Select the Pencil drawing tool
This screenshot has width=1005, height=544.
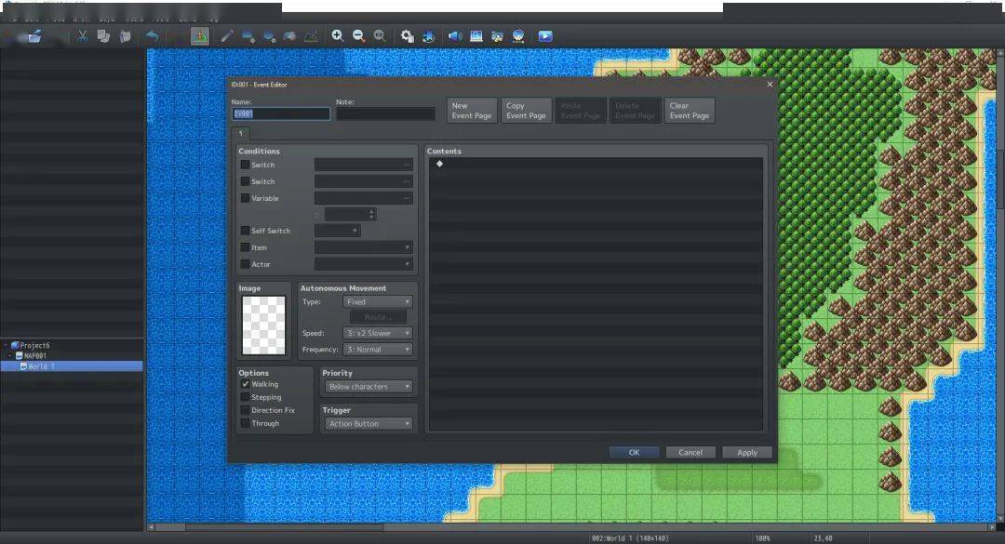click(227, 36)
